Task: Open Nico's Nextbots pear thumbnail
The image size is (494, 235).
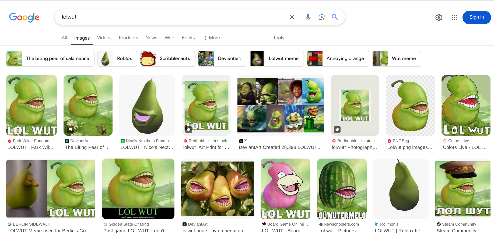Action: tap(147, 105)
